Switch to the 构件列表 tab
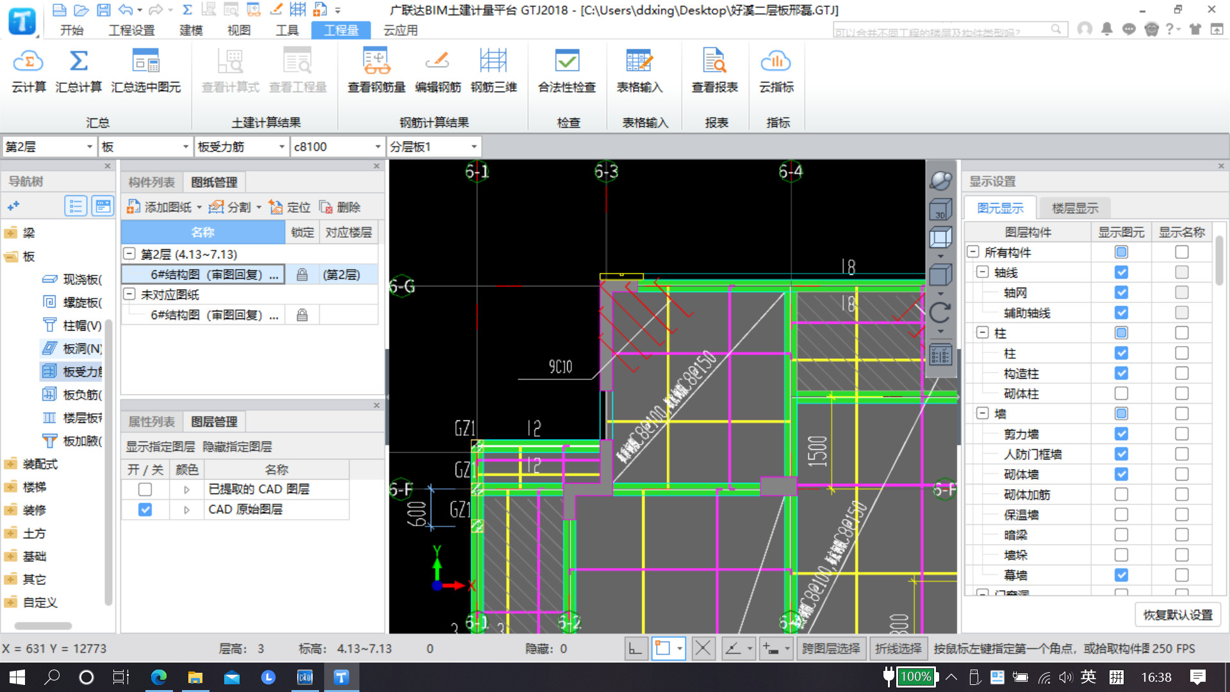Screen dimensions: 1230x692 coord(152,182)
